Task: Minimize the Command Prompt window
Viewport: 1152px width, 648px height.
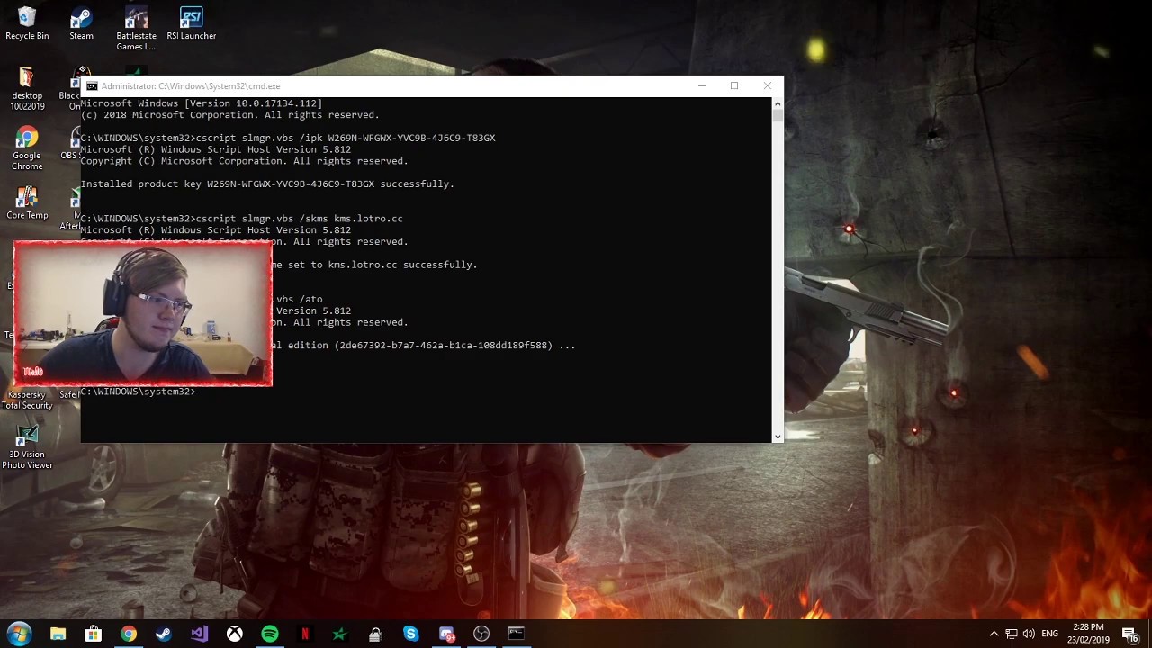Action: (x=702, y=86)
